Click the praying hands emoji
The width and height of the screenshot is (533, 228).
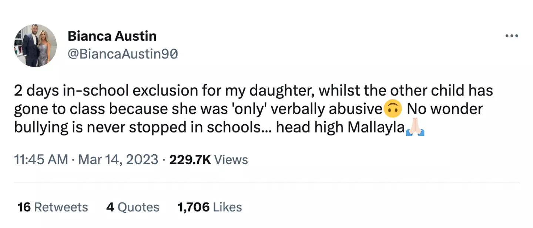click(x=415, y=127)
